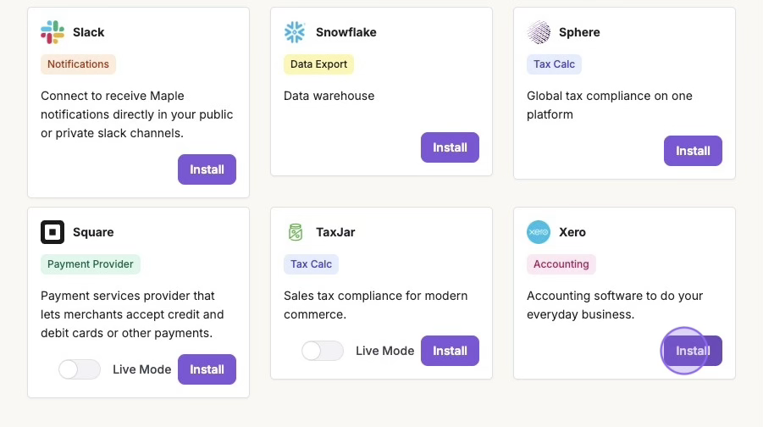The width and height of the screenshot is (763, 427).
Task: Install the Slack integration
Action: coord(207,169)
